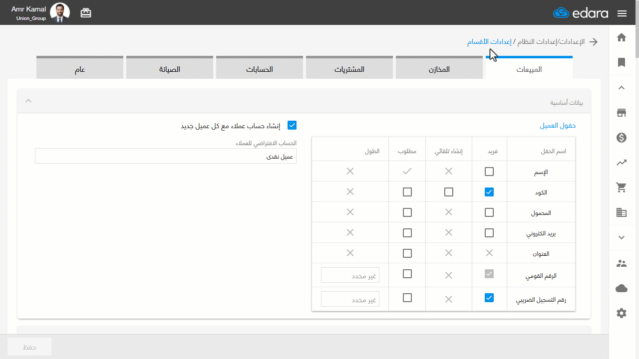Image resolution: width=639 pixels, height=359 pixels.
Task: Open the trending chart icon in sidebar
Action: (x=622, y=163)
